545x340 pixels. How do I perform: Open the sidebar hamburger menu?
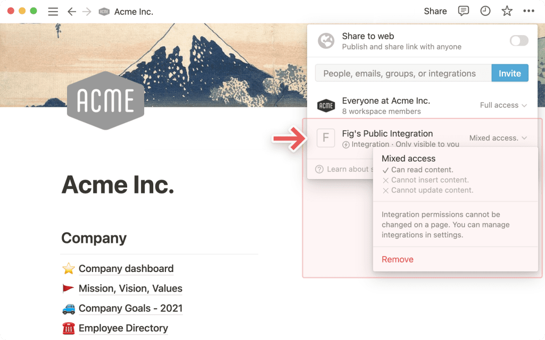tap(53, 12)
